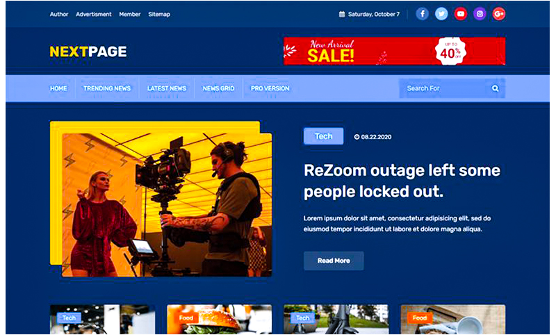This screenshot has width=556, height=335.
Task: Open the YouTube social icon
Action: pos(461,14)
